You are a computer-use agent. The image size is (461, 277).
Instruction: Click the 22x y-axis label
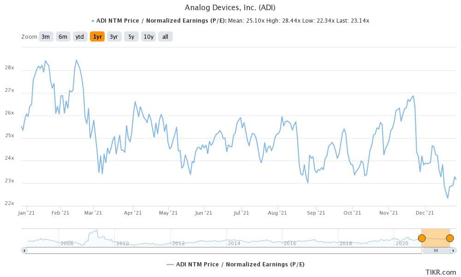(9, 203)
